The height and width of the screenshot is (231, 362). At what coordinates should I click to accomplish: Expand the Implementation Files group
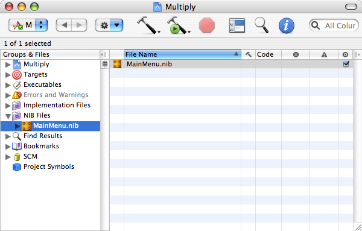(x=8, y=106)
